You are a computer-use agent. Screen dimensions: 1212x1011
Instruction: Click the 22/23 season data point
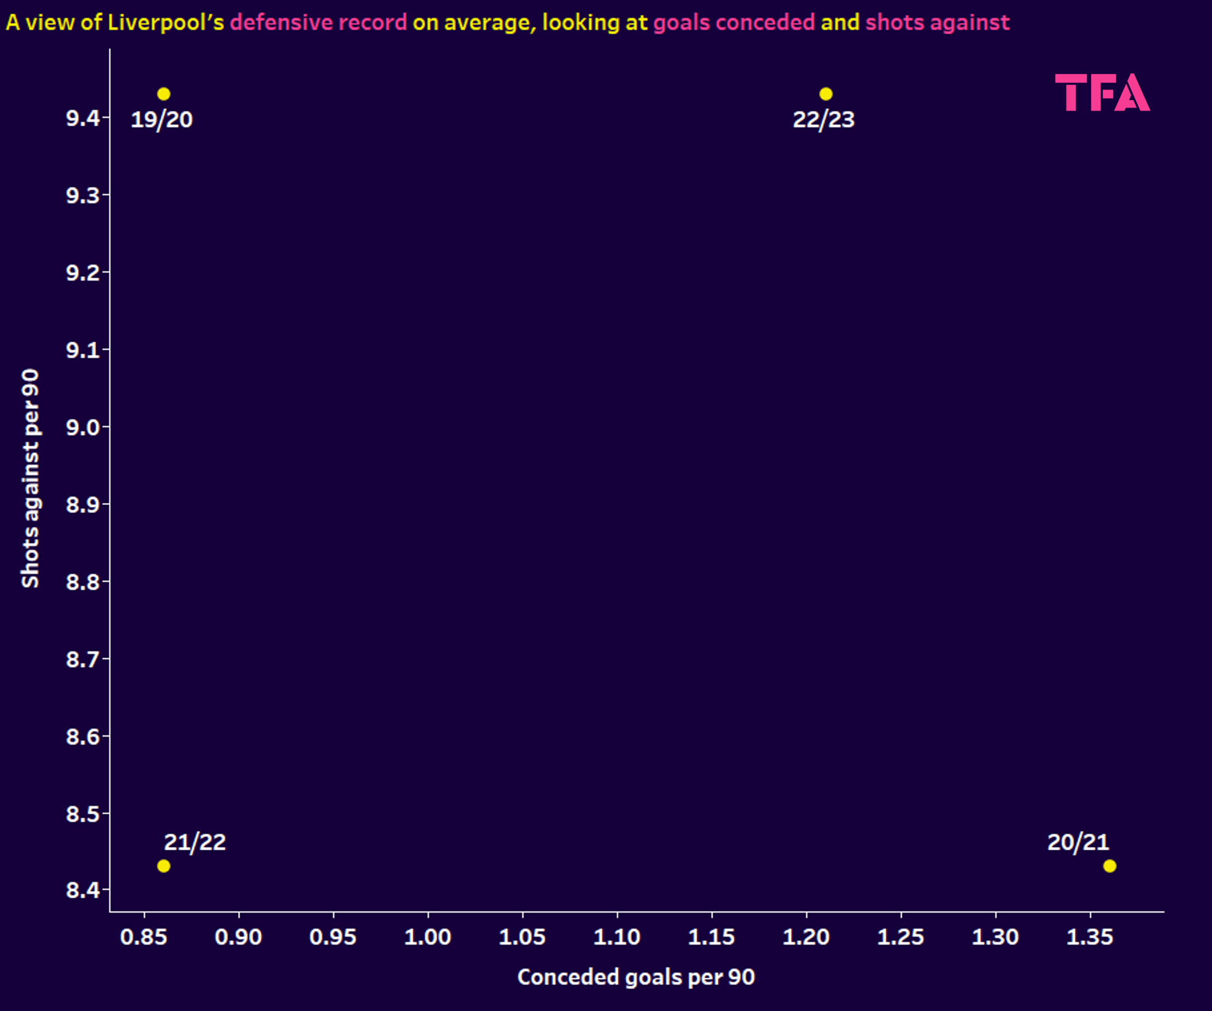coord(826,93)
